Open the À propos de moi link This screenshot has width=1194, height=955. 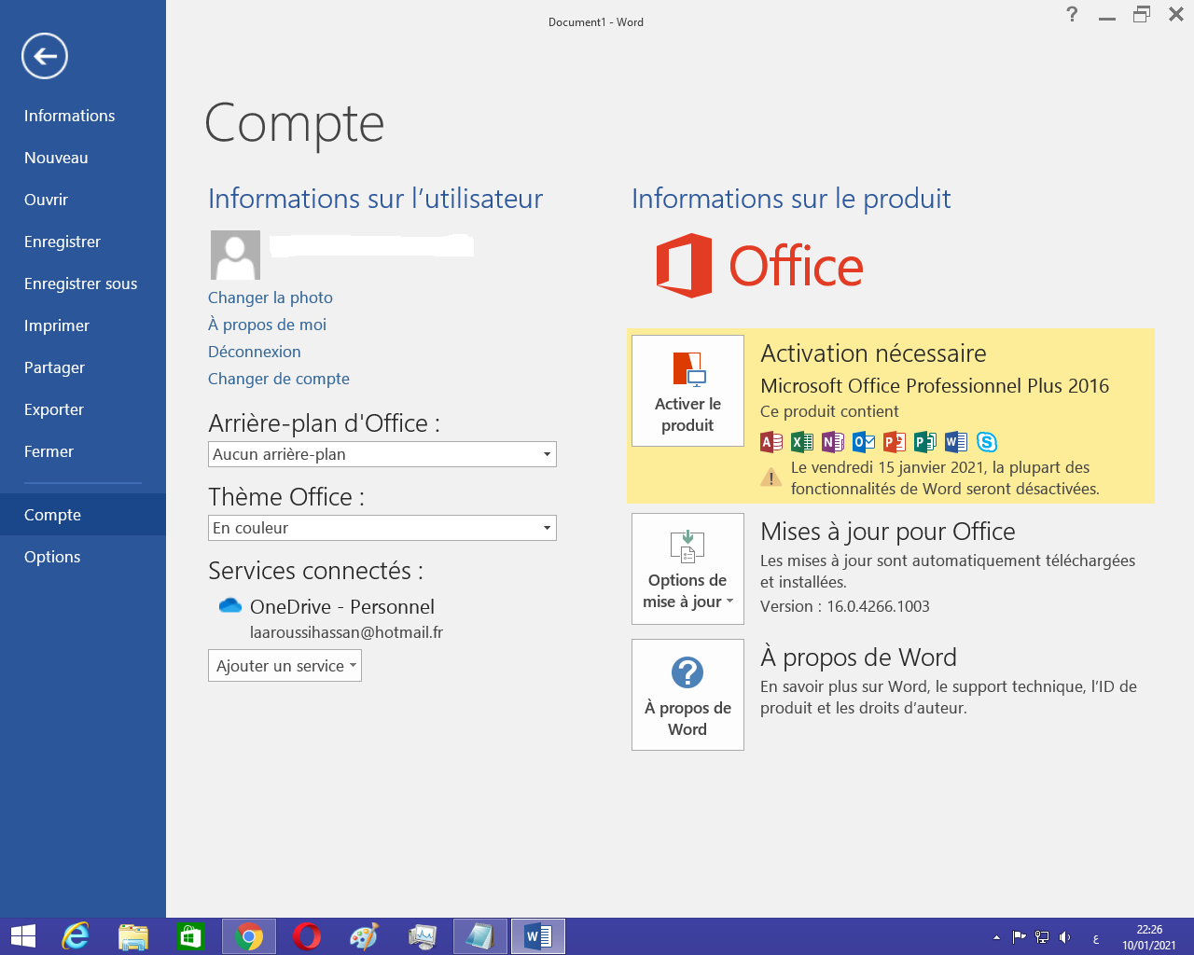tap(267, 325)
